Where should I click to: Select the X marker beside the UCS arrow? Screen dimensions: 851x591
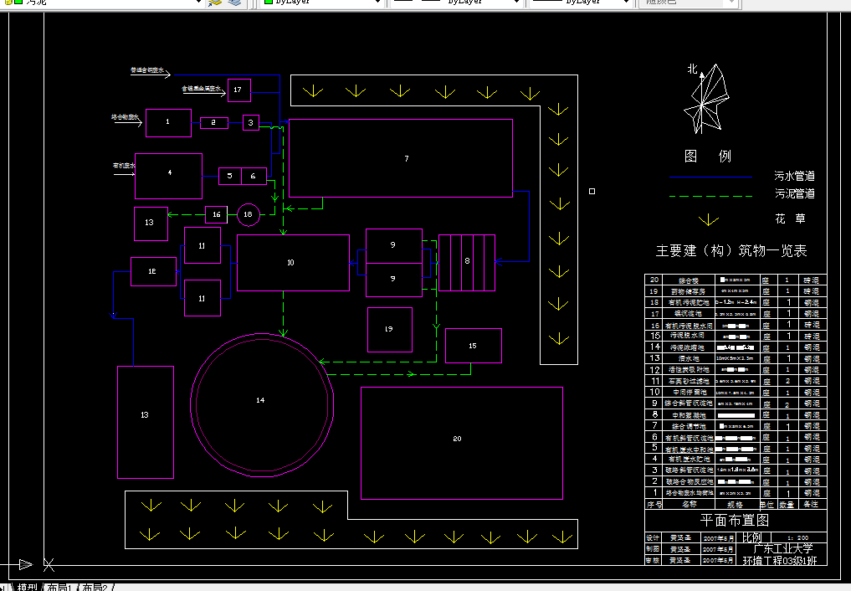coord(49,565)
